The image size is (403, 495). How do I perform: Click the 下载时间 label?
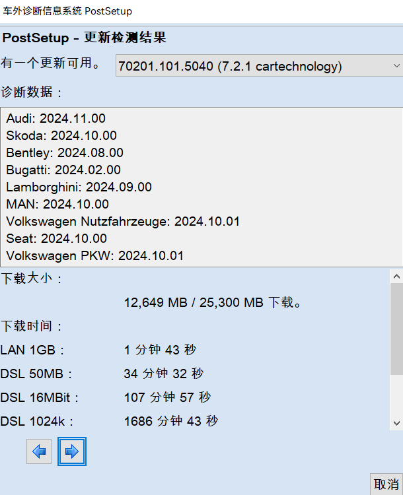tap(31, 326)
